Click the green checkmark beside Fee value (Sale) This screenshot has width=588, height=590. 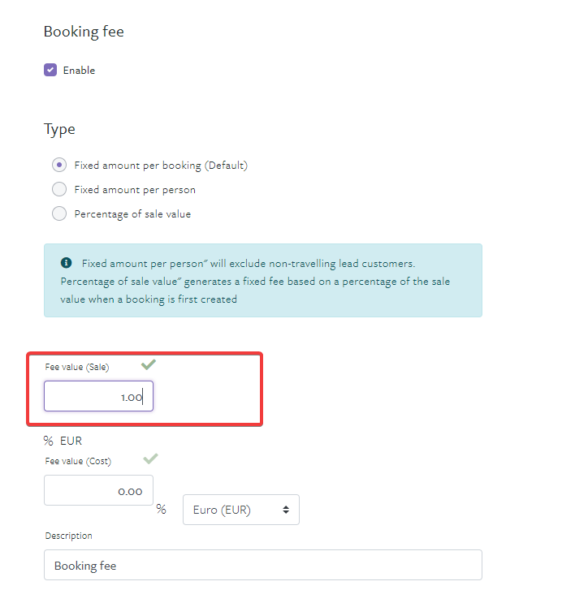point(149,364)
